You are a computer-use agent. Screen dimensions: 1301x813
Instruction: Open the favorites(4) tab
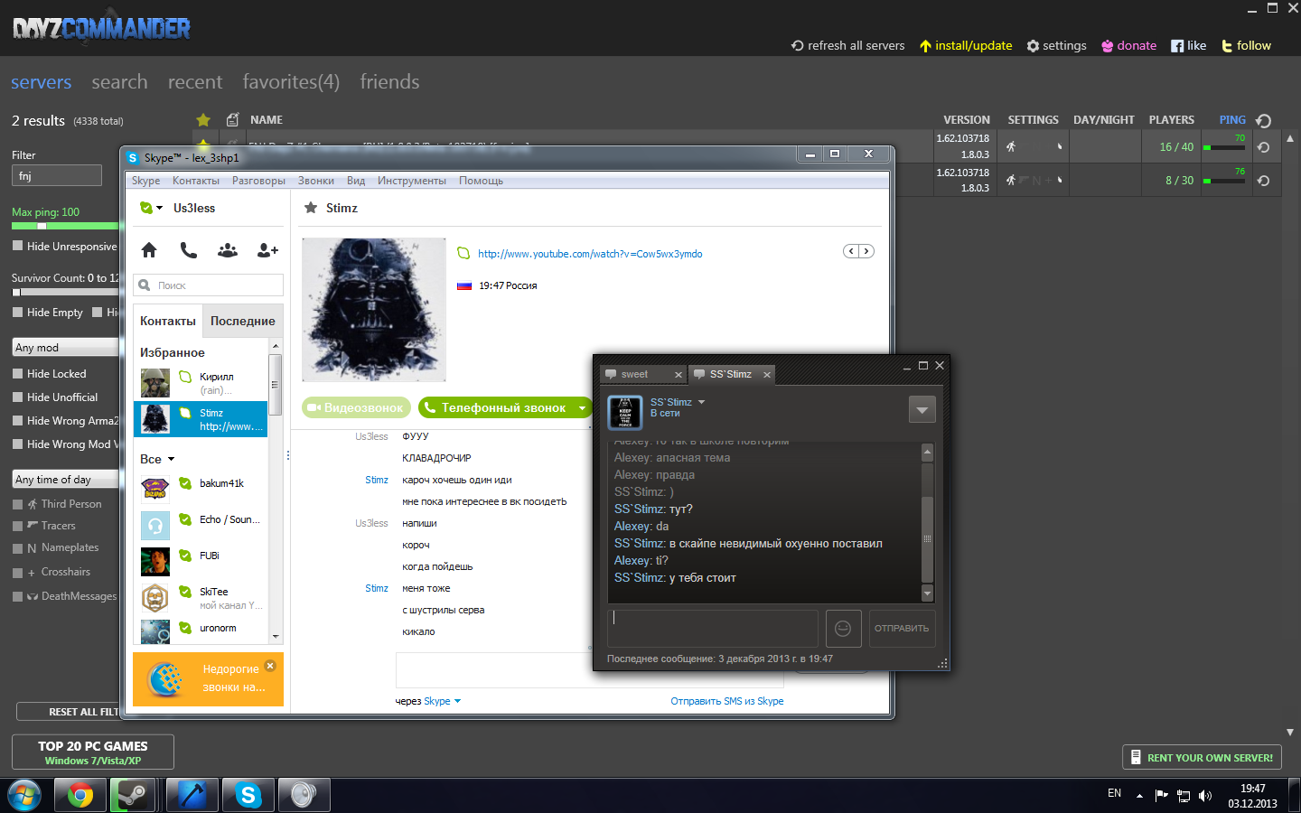pyautogui.click(x=291, y=82)
